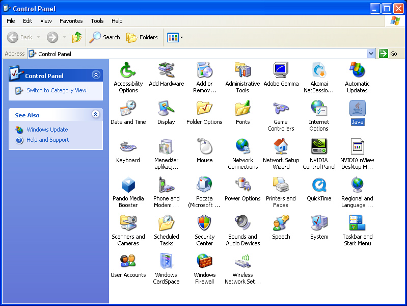Open Automatic Updates icon
Screen dimensions: 407x306
pyautogui.click(x=357, y=70)
